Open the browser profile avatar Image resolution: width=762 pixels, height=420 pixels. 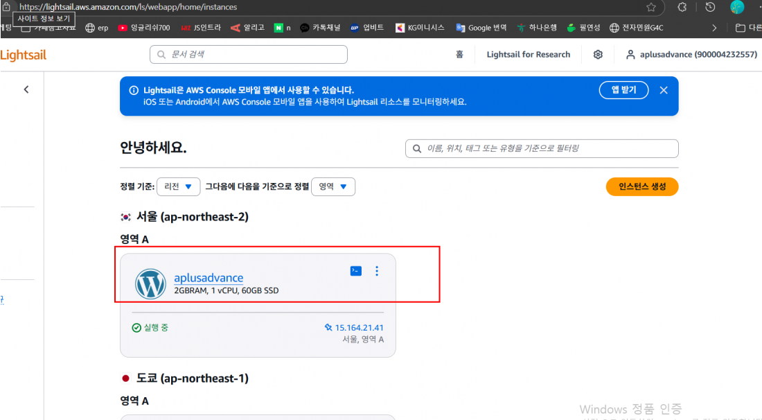coord(737,7)
